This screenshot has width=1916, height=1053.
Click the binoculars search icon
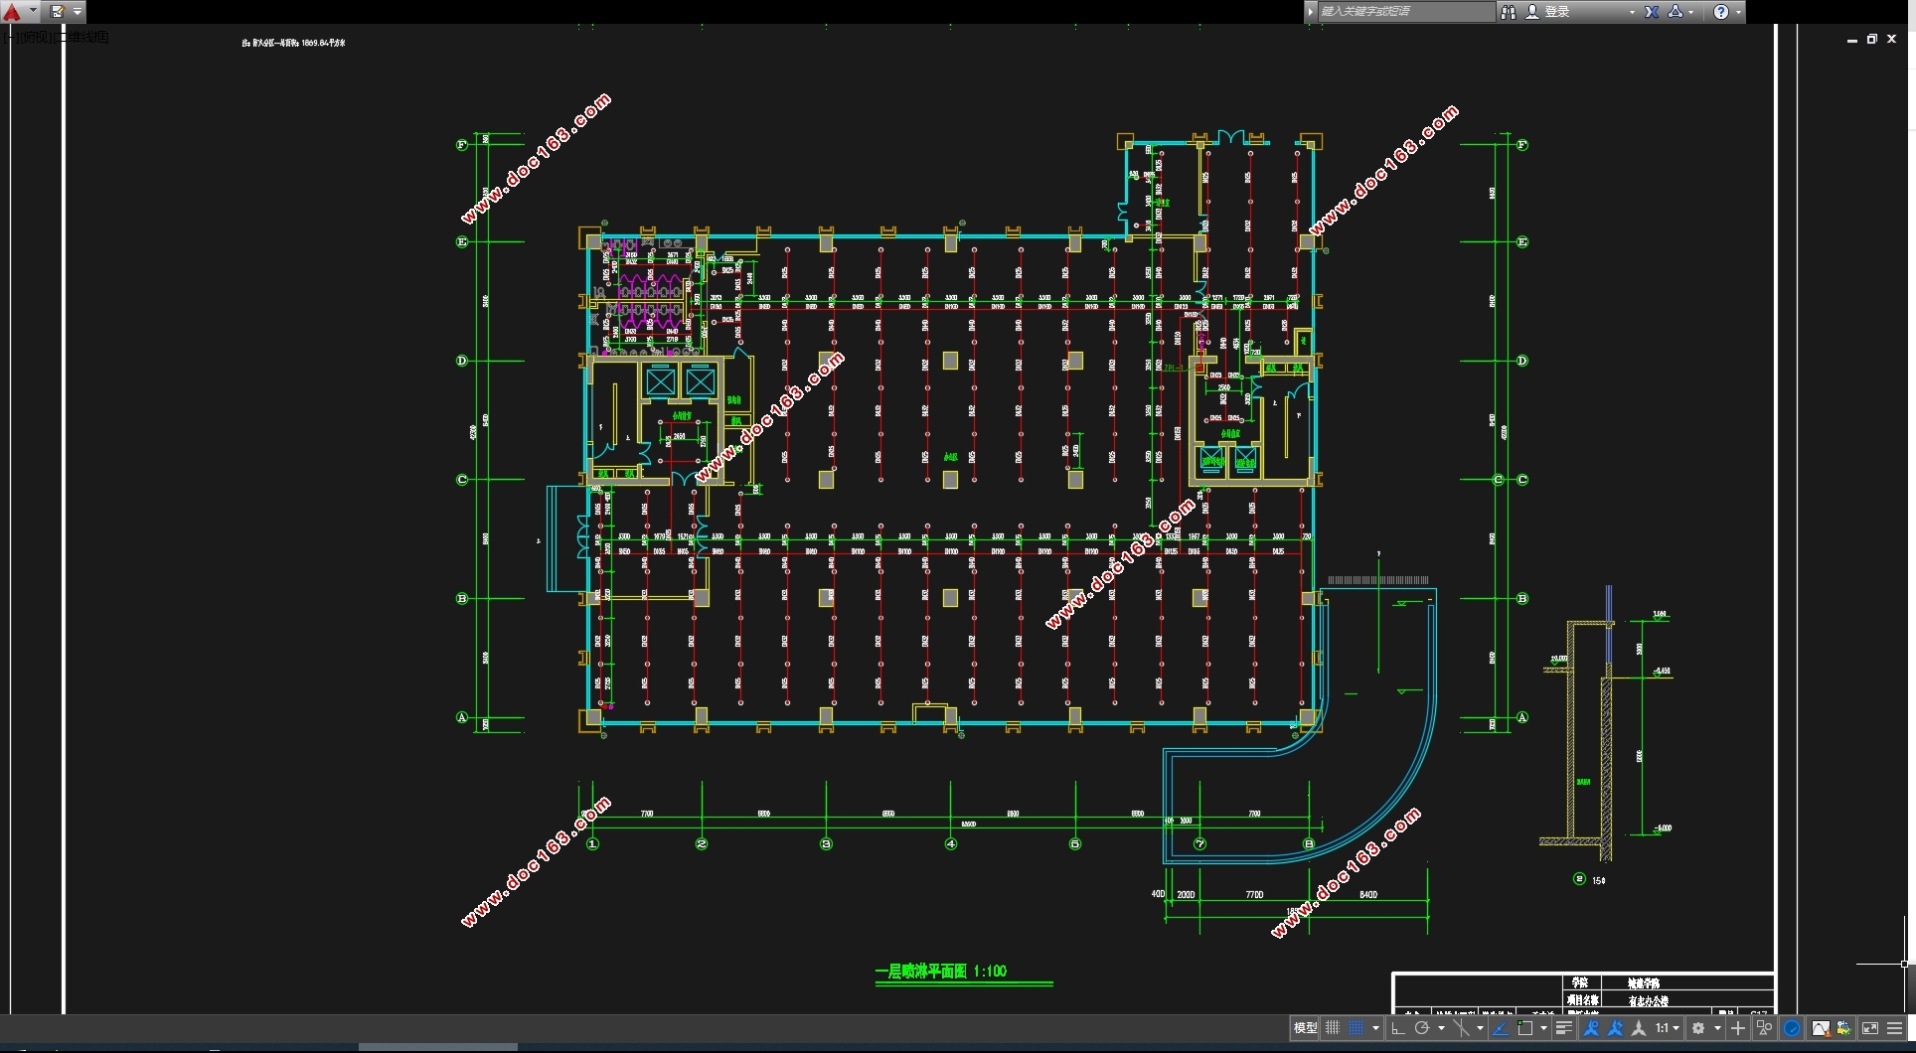tap(1508, 12)
